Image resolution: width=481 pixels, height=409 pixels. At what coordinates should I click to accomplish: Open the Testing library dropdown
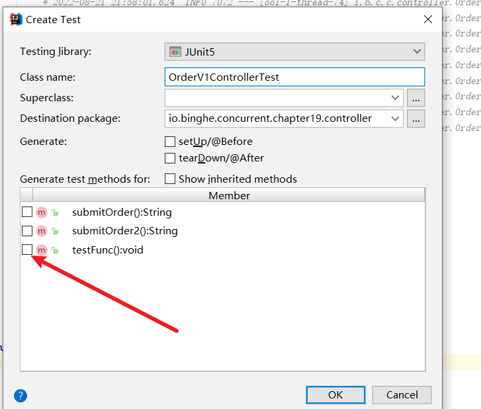pyautogui.click(x=416, y=52)
